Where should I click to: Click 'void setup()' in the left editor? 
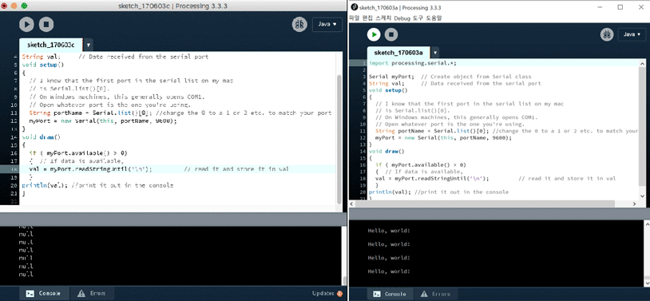[43, 65]
